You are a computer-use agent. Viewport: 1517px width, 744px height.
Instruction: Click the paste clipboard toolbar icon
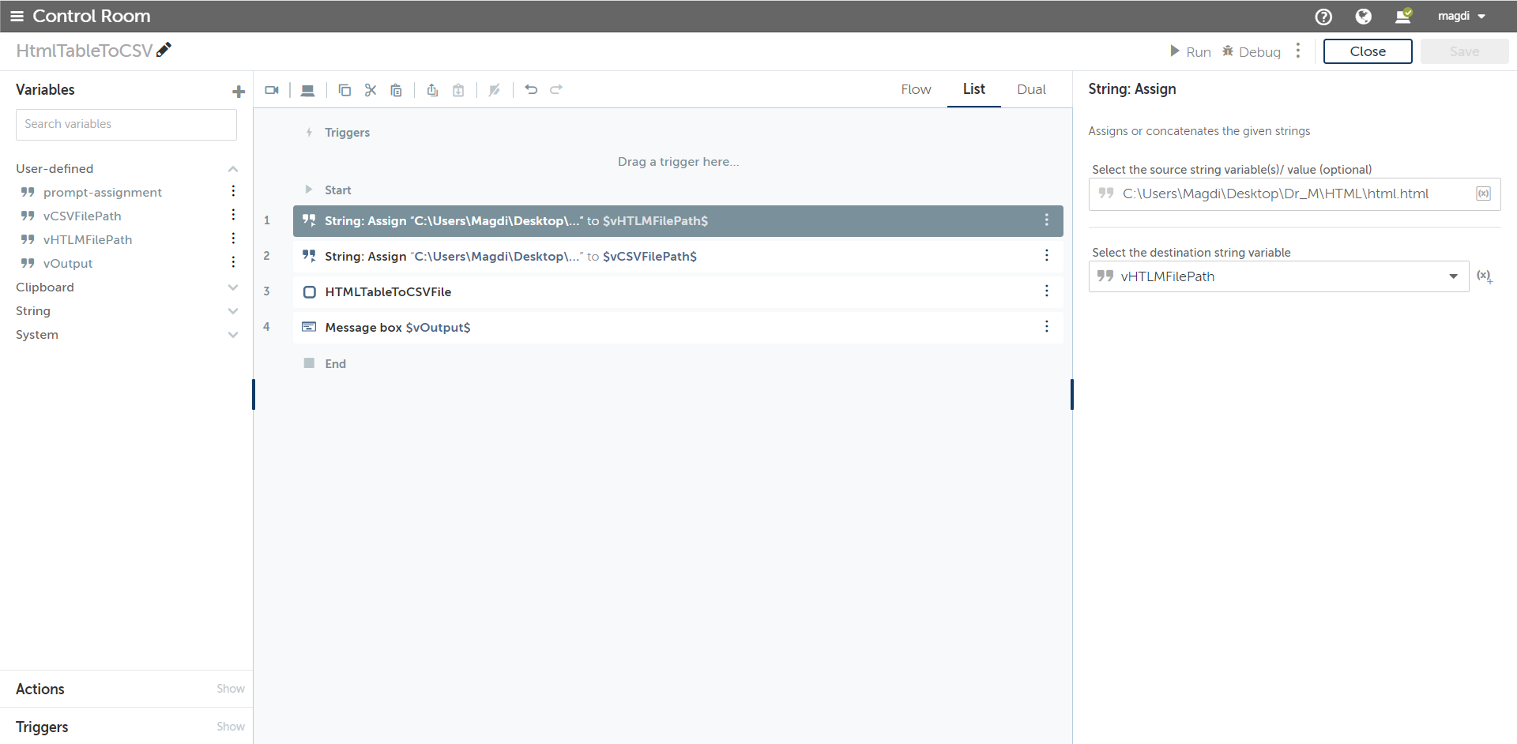click(x=397, y=90)
